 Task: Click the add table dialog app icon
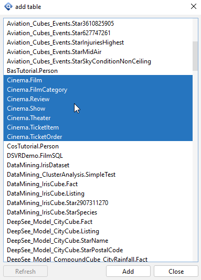(x=8, y=7)
